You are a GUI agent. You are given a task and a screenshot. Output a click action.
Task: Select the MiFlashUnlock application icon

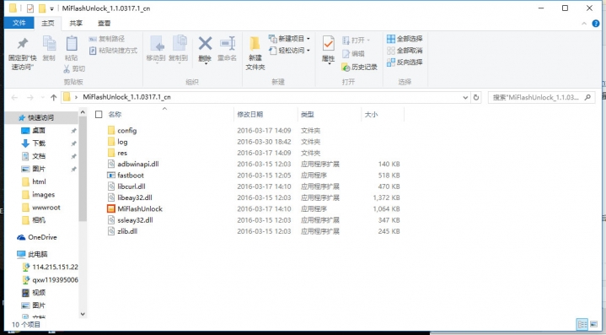[x=111, y=209]
